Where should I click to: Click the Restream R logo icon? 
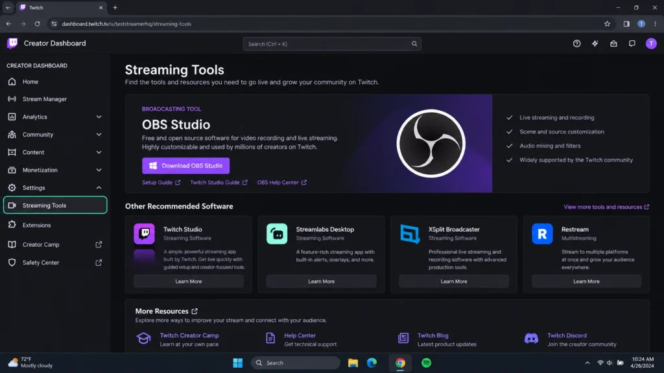point(542,234)
